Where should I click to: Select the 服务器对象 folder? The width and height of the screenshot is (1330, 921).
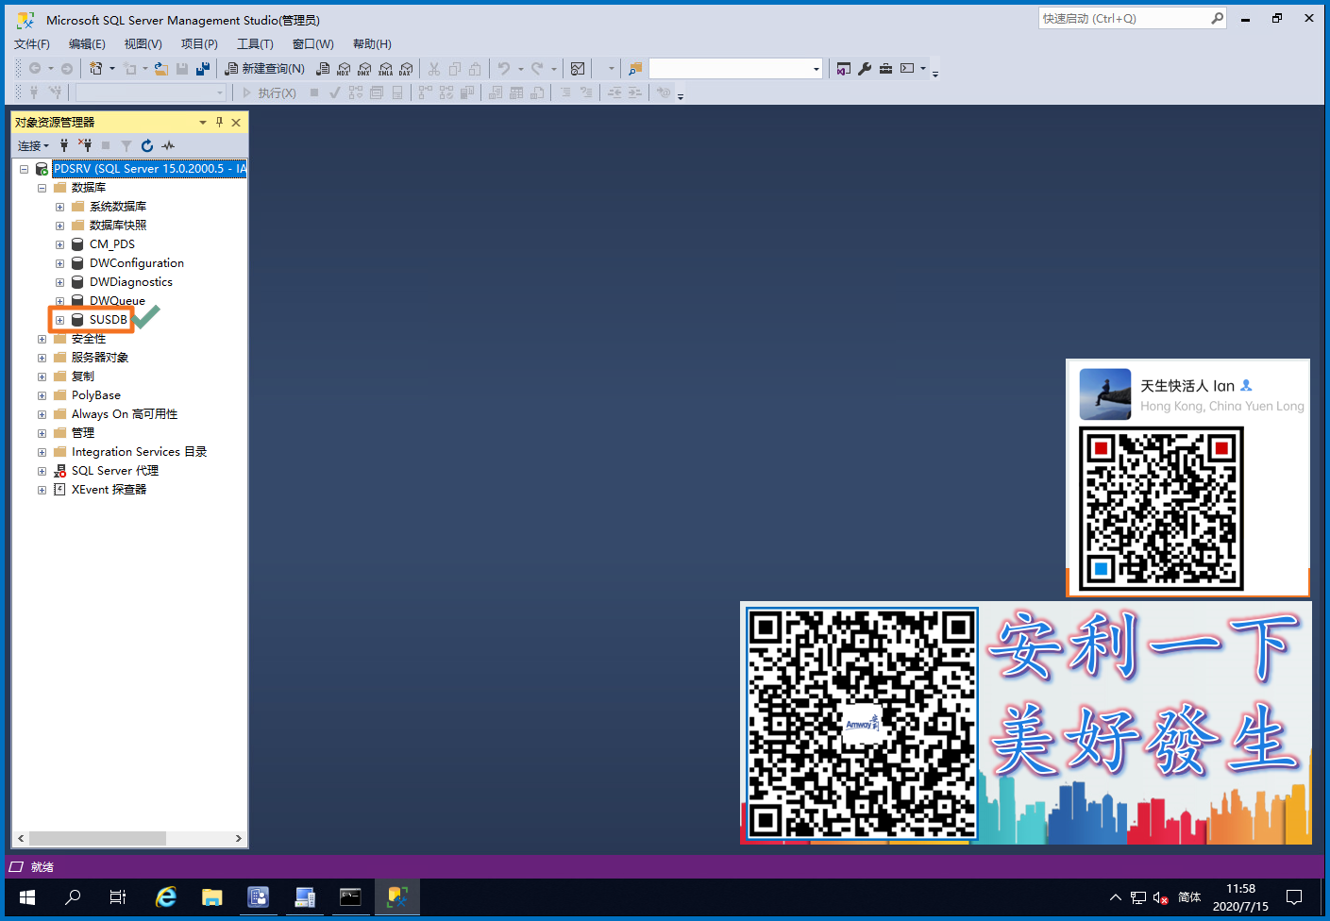(100, 358)
